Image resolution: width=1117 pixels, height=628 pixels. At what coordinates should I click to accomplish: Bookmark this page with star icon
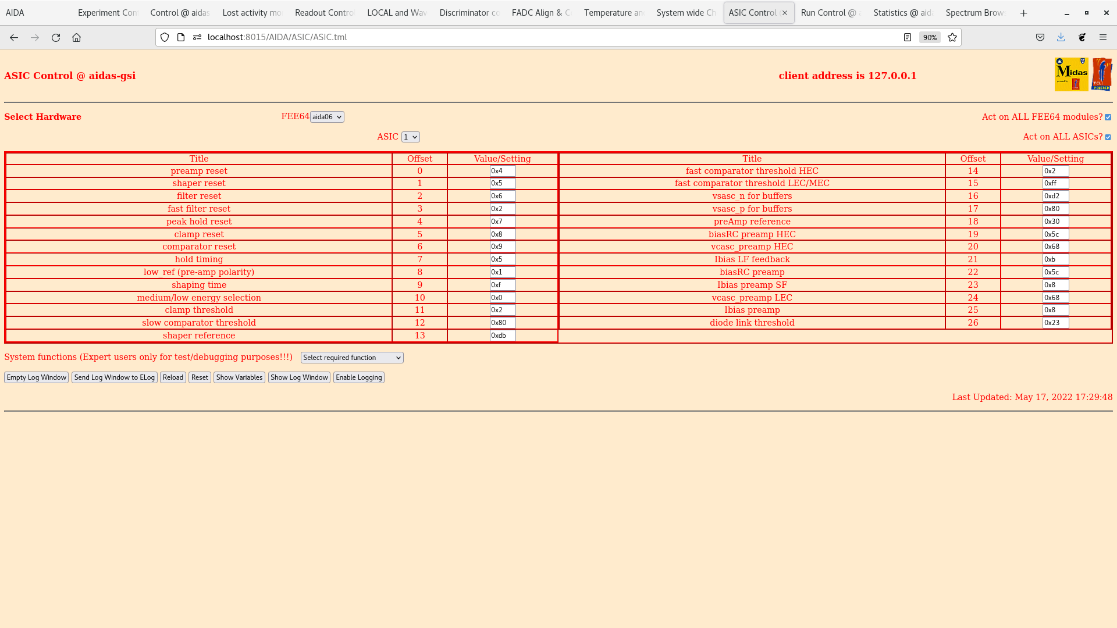tap(952, 37)
